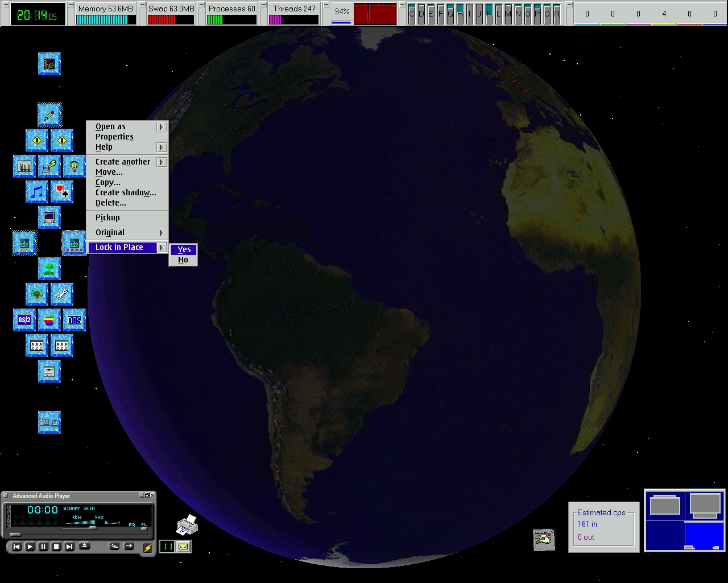Open the file cabinet drive icon
Screen dimensions: 728x583
coord(49,371)
